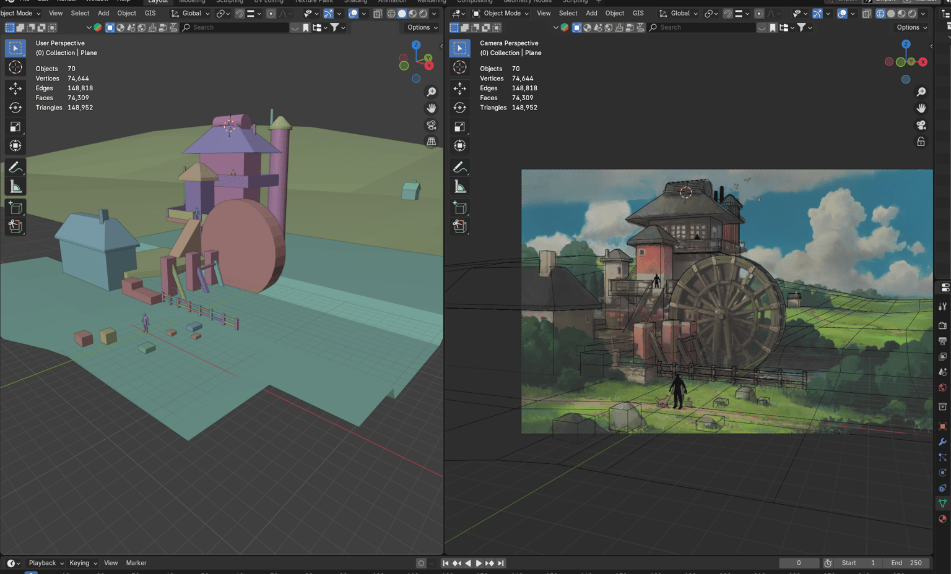Activate the Move tool in left viewport
This screenshot has width=951, height=574.
15,88
